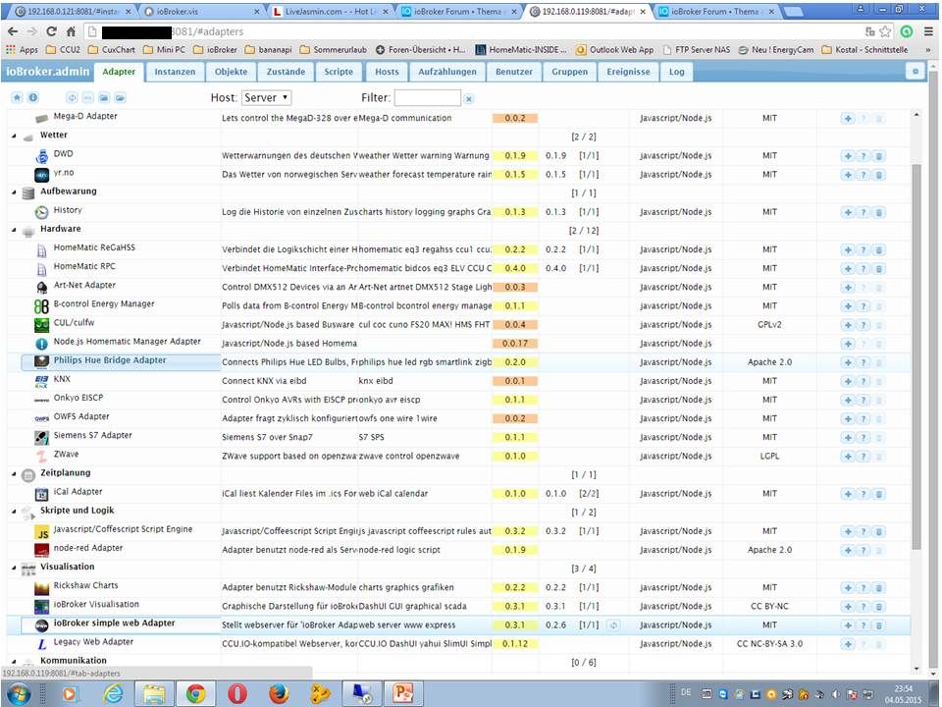Viewport: 942px width, 707px height.
Task: Click the ioBroker.admin logo
Action: coord(47,72)
